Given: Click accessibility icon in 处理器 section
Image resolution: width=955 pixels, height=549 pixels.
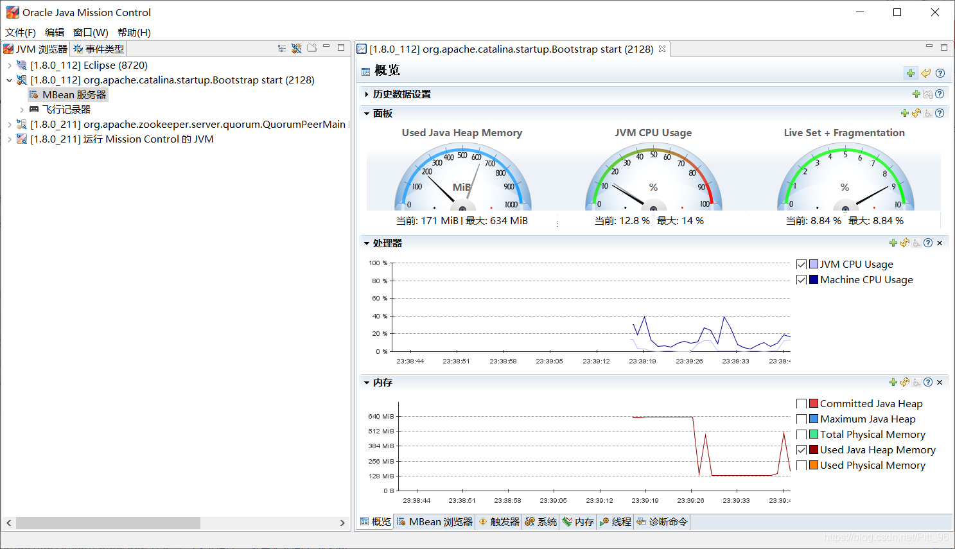Looking at the screenshot, I should pyautogui.click(x=916, y=243).
